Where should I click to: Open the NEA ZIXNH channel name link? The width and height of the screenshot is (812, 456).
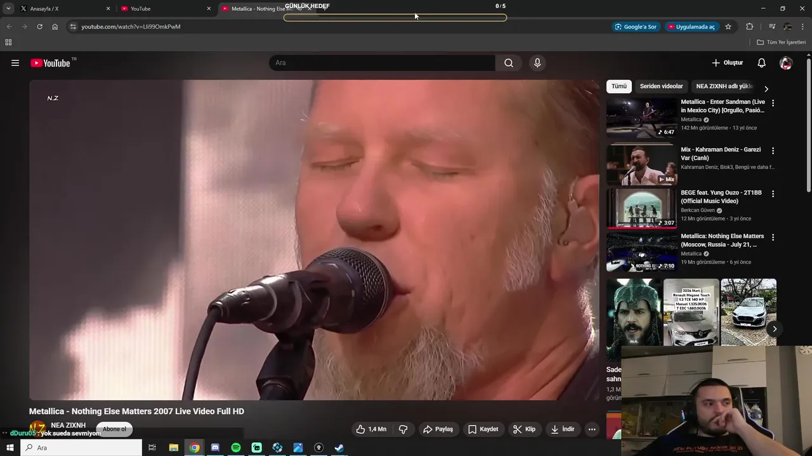pyautogui.click(x=68, y=426)
